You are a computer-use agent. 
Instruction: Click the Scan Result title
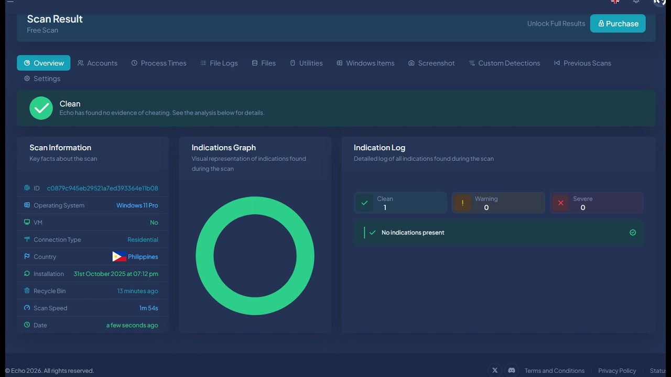point(55,19)
